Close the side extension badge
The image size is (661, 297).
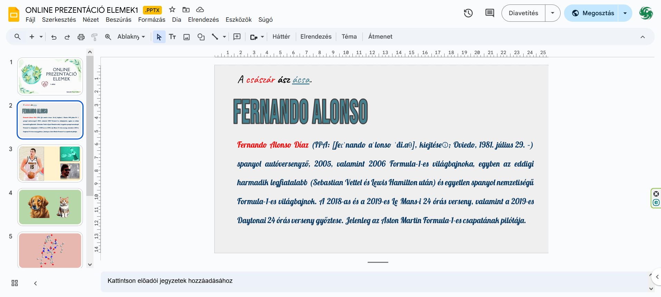click(x=656, y=194)
